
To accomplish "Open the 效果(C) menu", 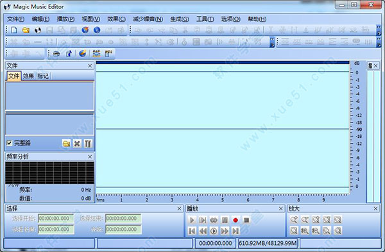I will (x=116, y=19).
